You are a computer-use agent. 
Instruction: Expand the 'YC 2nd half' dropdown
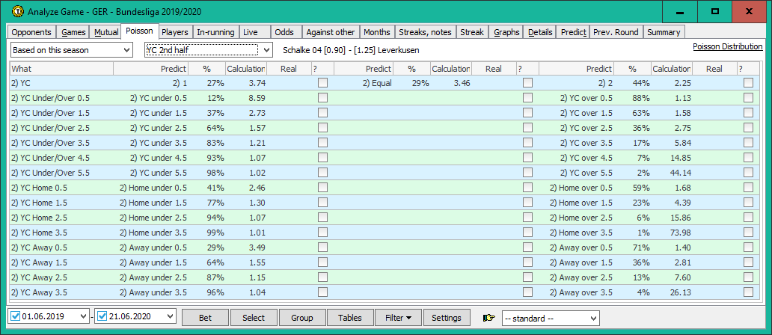[x=209, y=50]
